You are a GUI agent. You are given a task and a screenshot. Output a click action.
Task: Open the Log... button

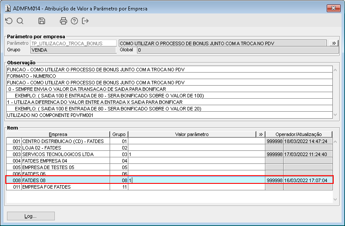pyautogui.click(x=31, y=216)
